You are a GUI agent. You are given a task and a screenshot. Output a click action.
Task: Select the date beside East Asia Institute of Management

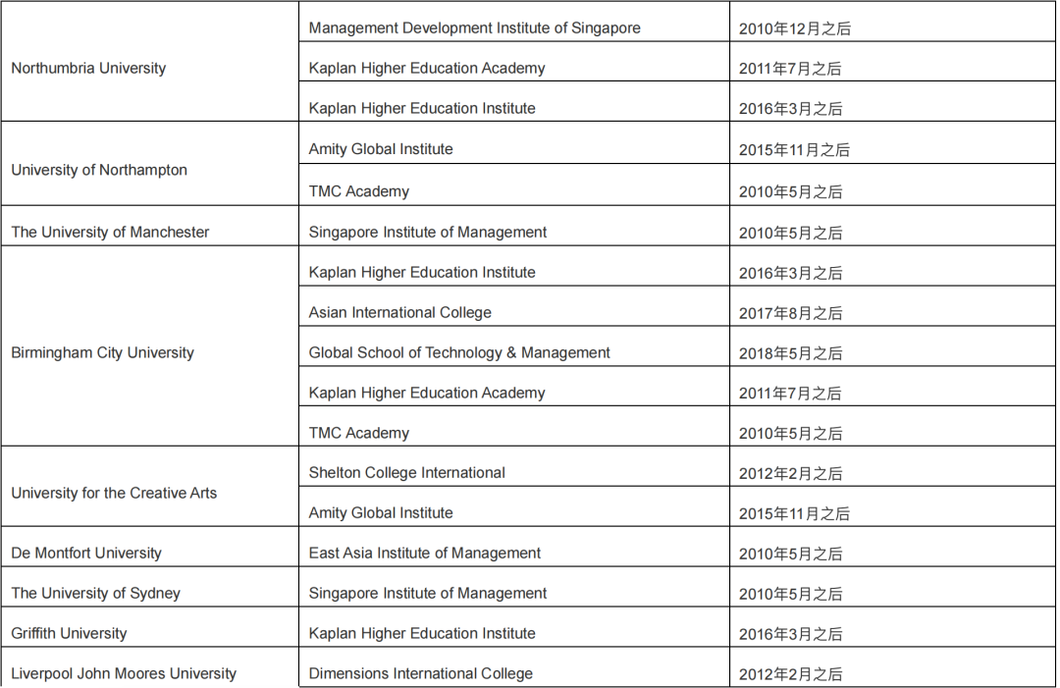coord(790,555)
